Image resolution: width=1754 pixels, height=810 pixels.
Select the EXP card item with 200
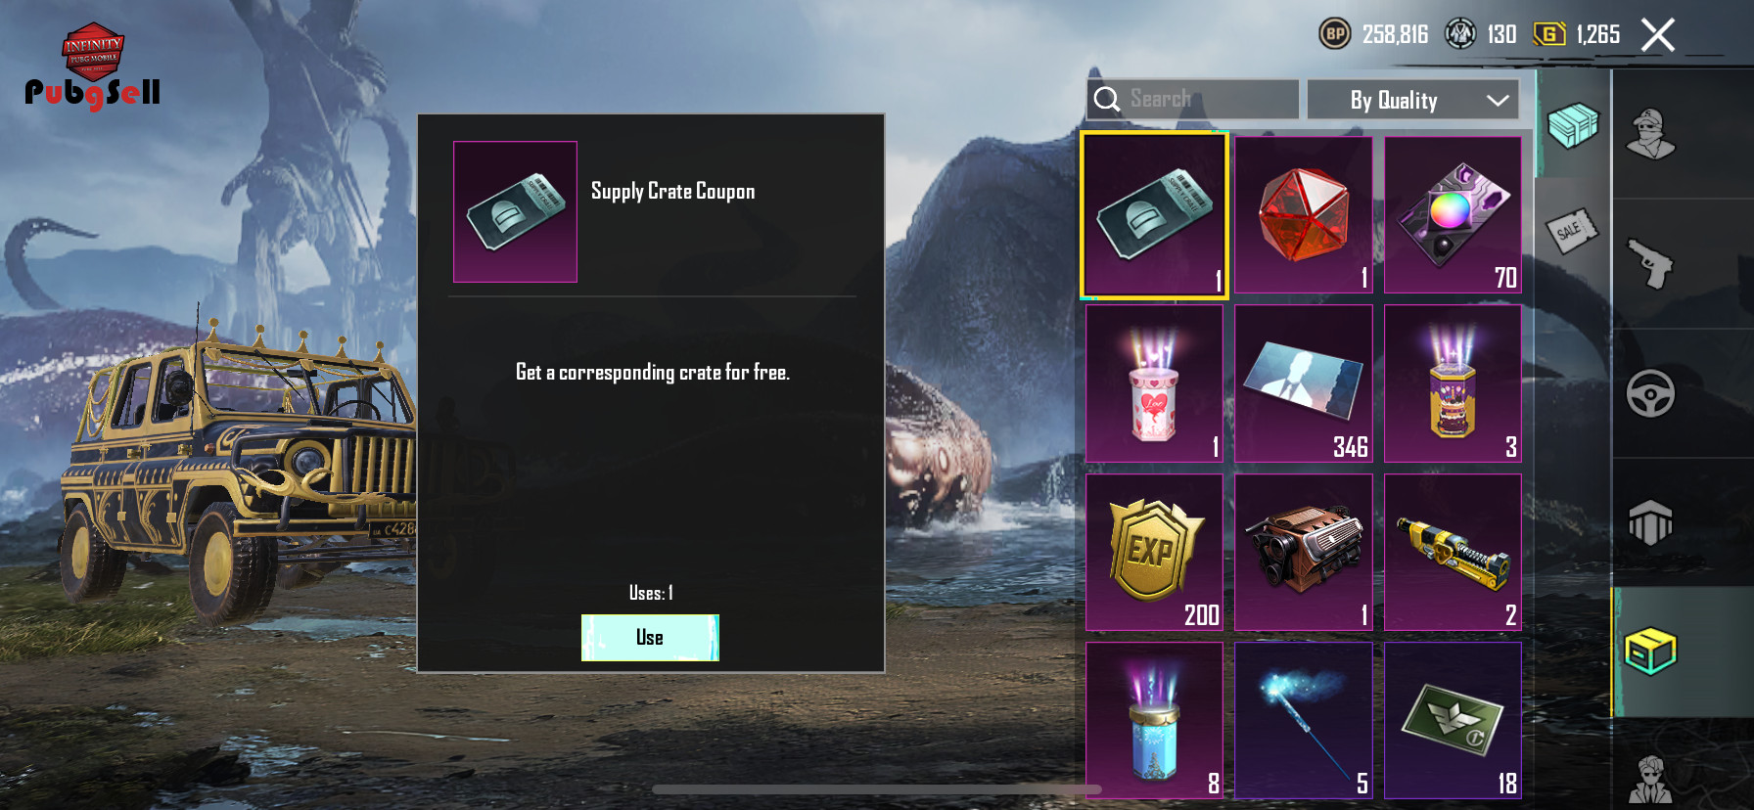[1154, 552]
